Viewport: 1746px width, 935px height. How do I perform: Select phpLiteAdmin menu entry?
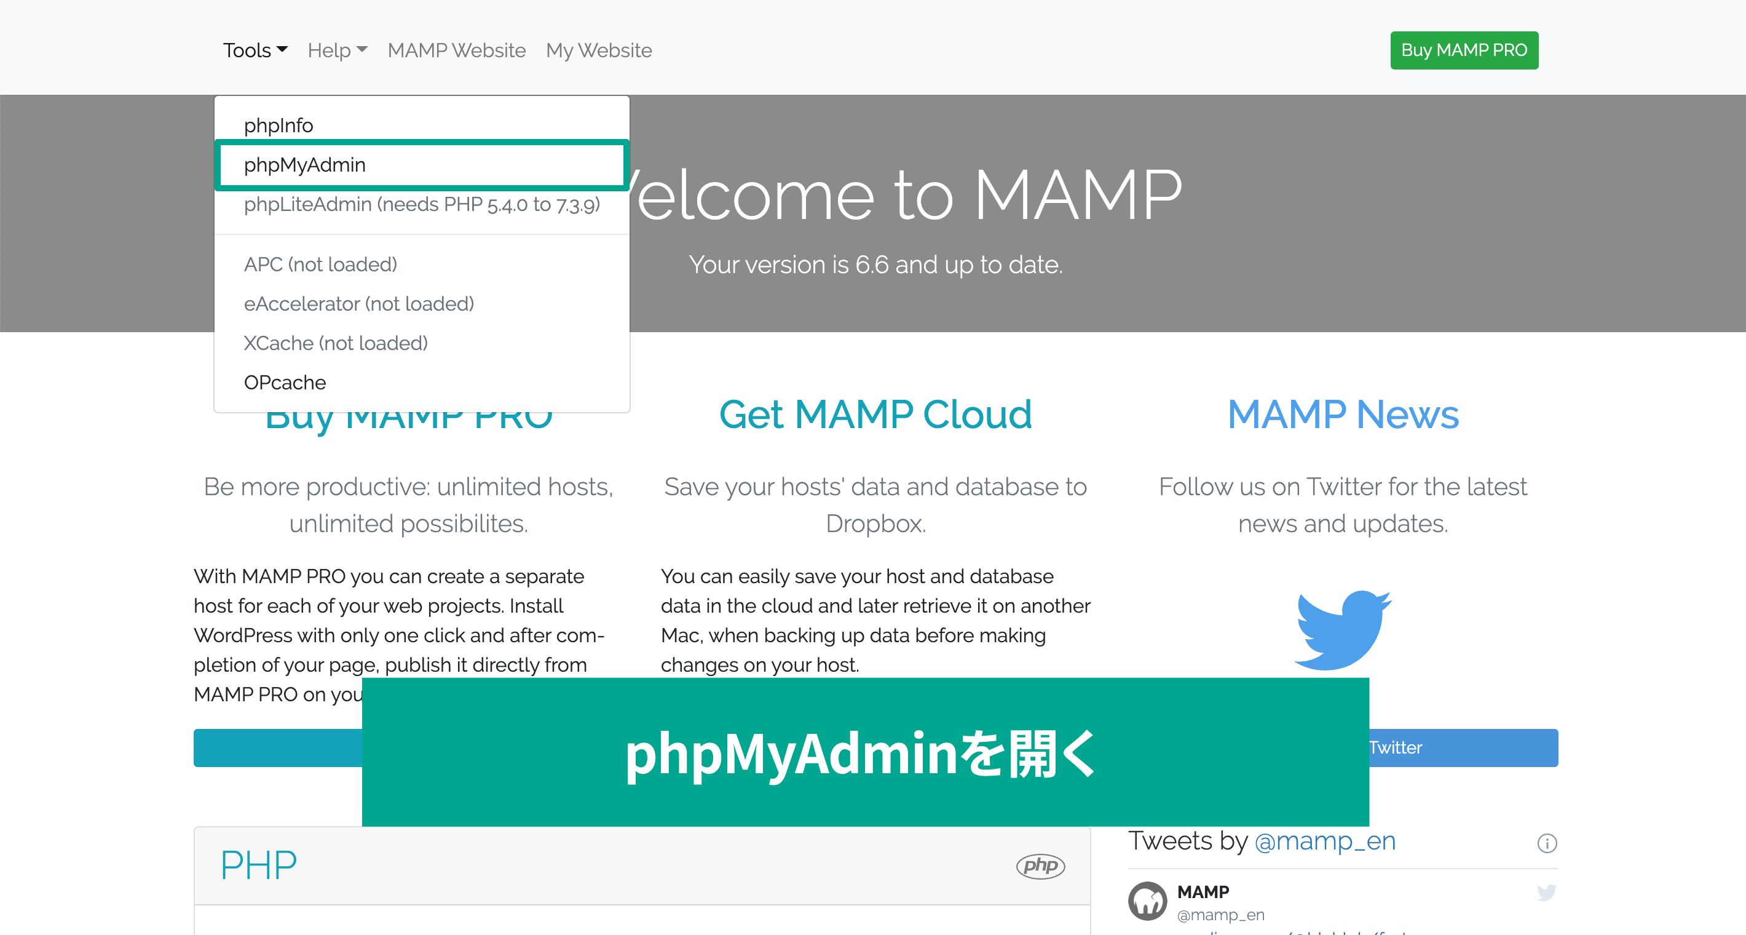pyautogui.click(x=422, y=204)
